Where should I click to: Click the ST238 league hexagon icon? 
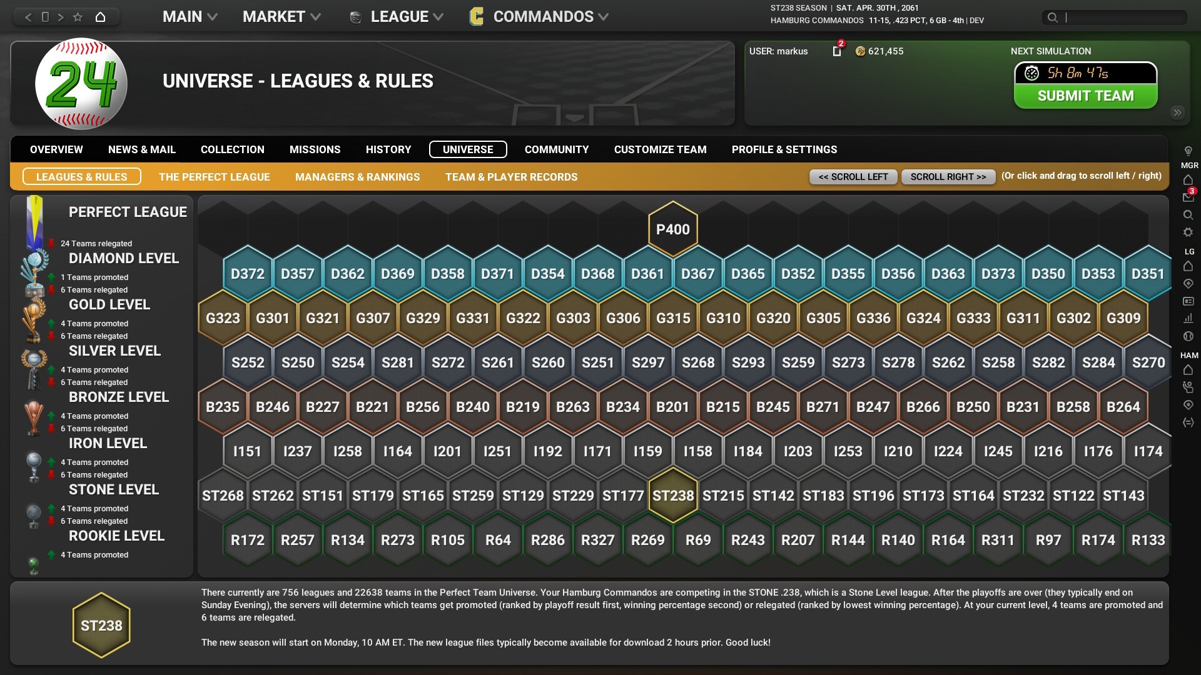[672, 496]
